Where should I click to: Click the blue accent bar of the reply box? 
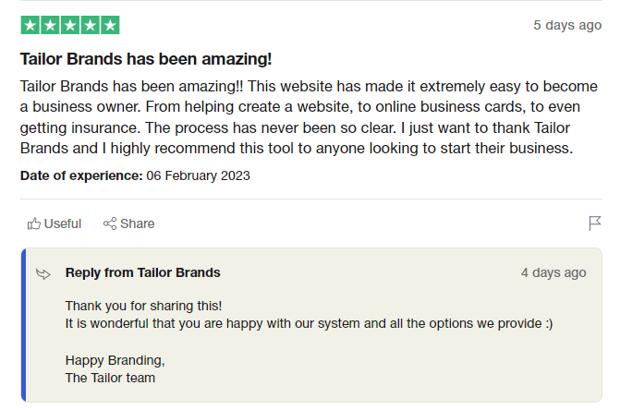tap(25, 325)
